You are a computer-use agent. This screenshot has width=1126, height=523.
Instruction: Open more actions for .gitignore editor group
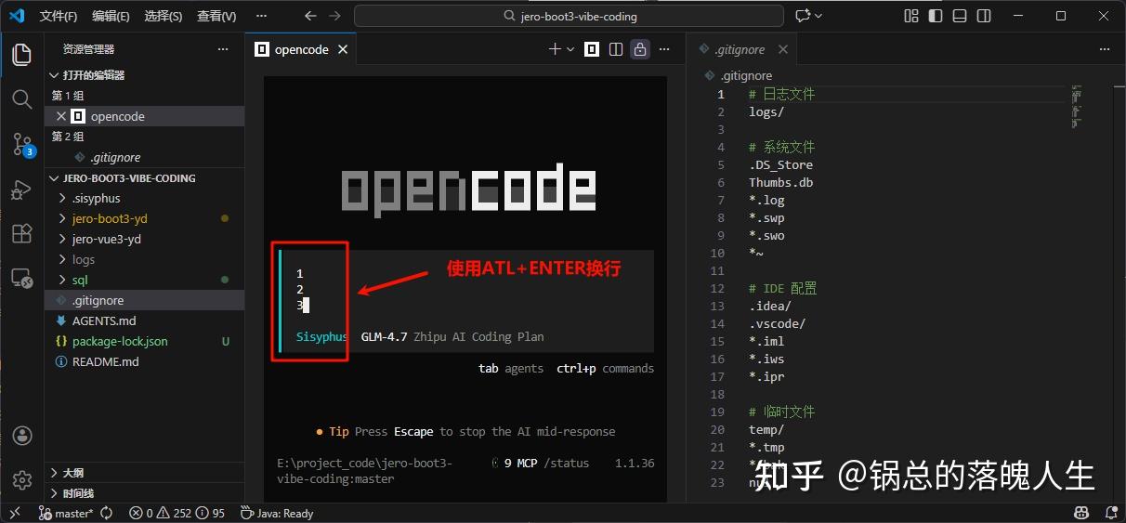coord(1104,49)
